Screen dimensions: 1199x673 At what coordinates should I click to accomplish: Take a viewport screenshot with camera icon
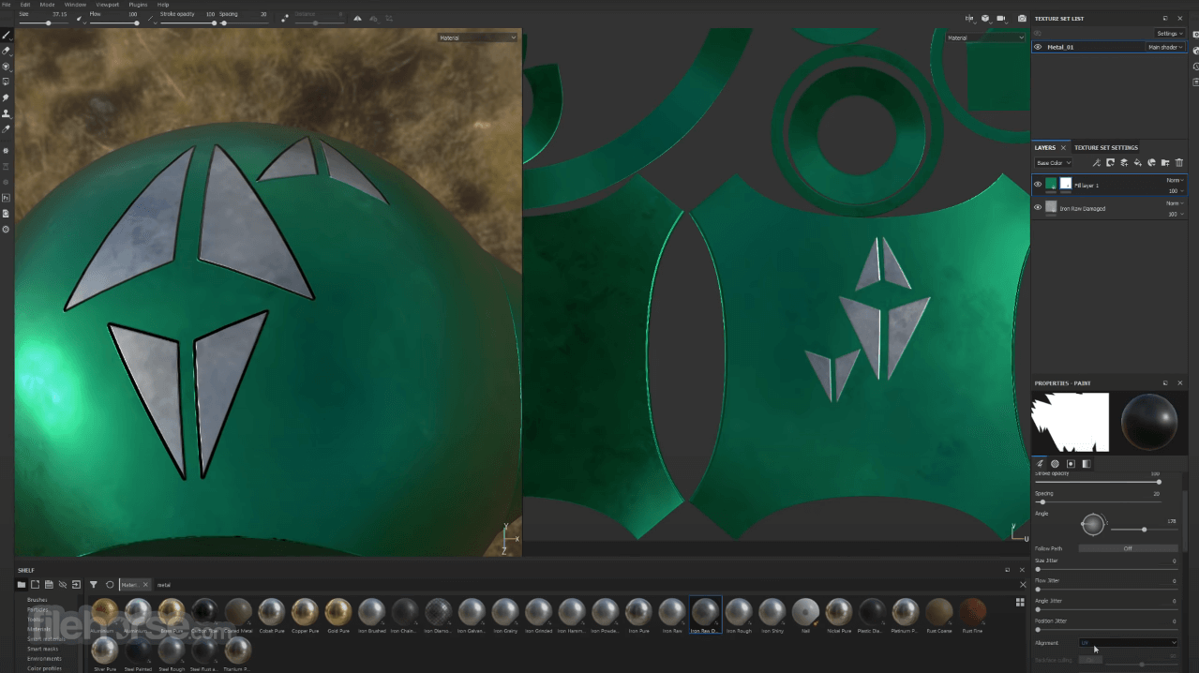pos(1022,19)
